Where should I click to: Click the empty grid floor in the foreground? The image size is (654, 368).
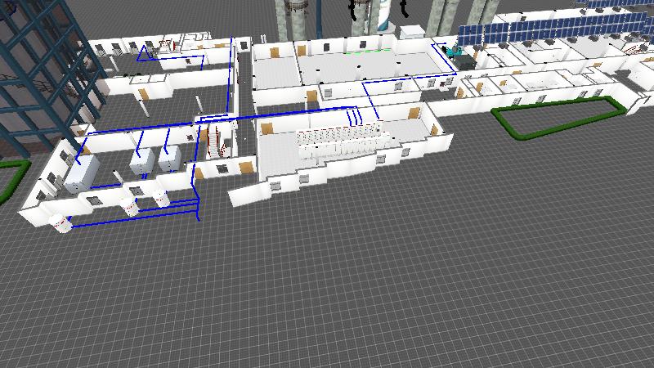click(368, 286)
